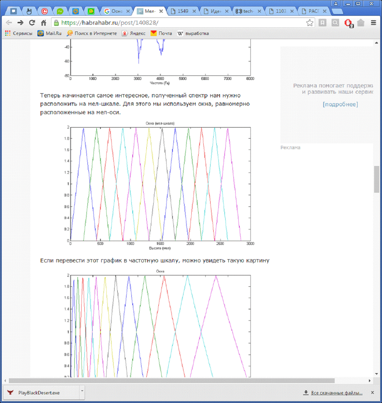Expand the PlayBlackDesert.exe download options arrow
382x403 pixels.
click(x=82, y=391)
